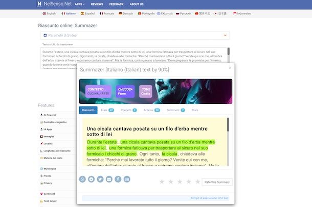
Task: Click Rate this Summary button
Action: pos(217,182)
